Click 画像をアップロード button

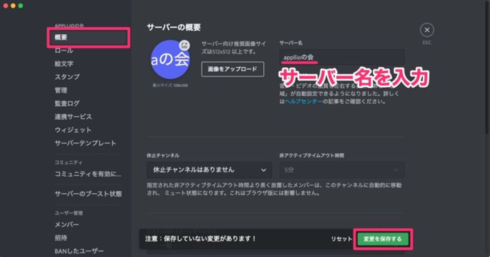(233, 69)
